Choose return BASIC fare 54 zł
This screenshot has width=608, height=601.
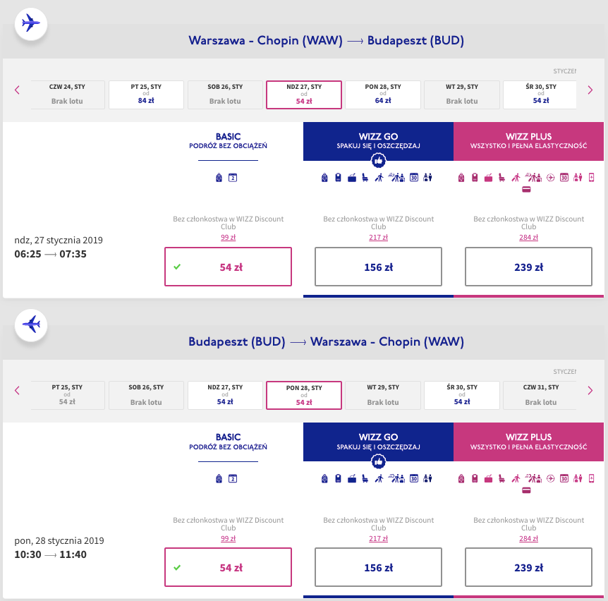coord(228,567)
